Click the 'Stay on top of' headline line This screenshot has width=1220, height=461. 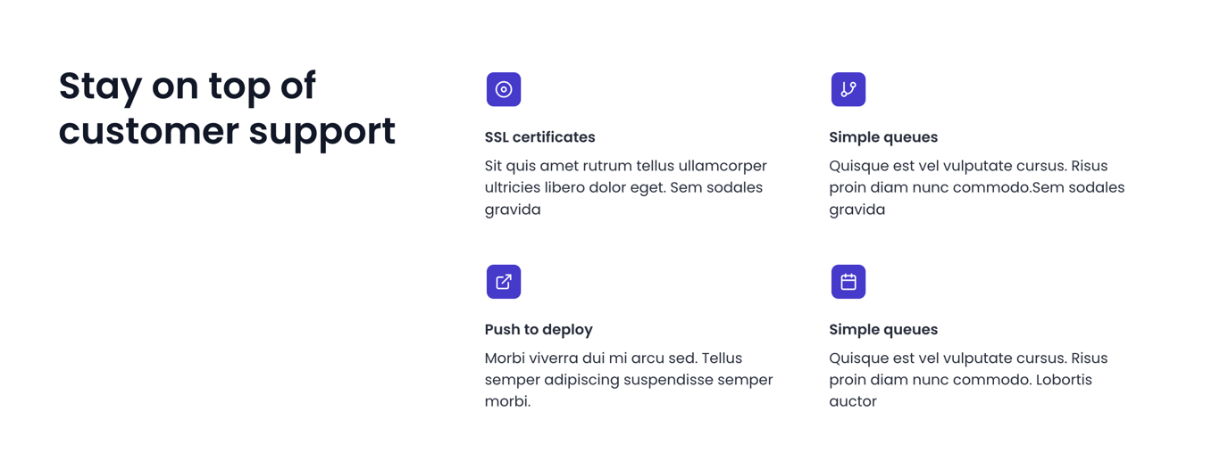point(187,86)
